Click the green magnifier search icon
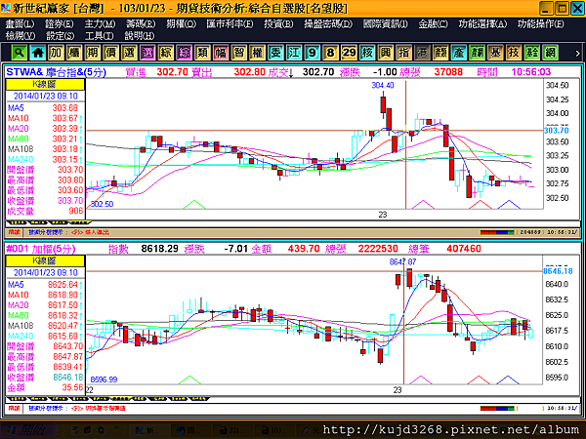The width and height of the screenshot is (586, 439). coord(20,53)
